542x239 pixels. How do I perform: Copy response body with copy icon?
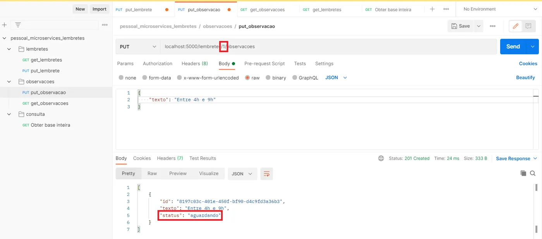(523, 173)
